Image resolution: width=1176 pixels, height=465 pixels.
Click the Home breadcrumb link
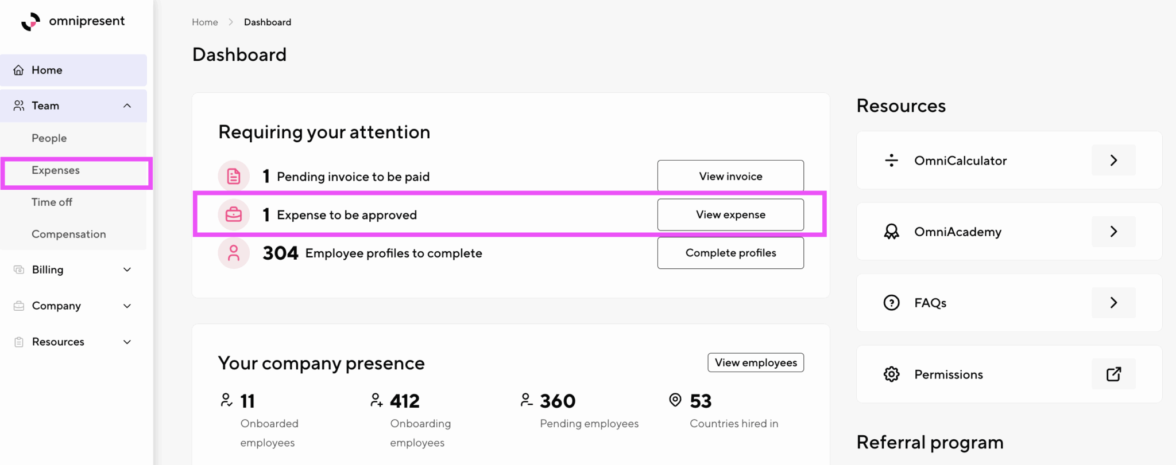point(205,22)
